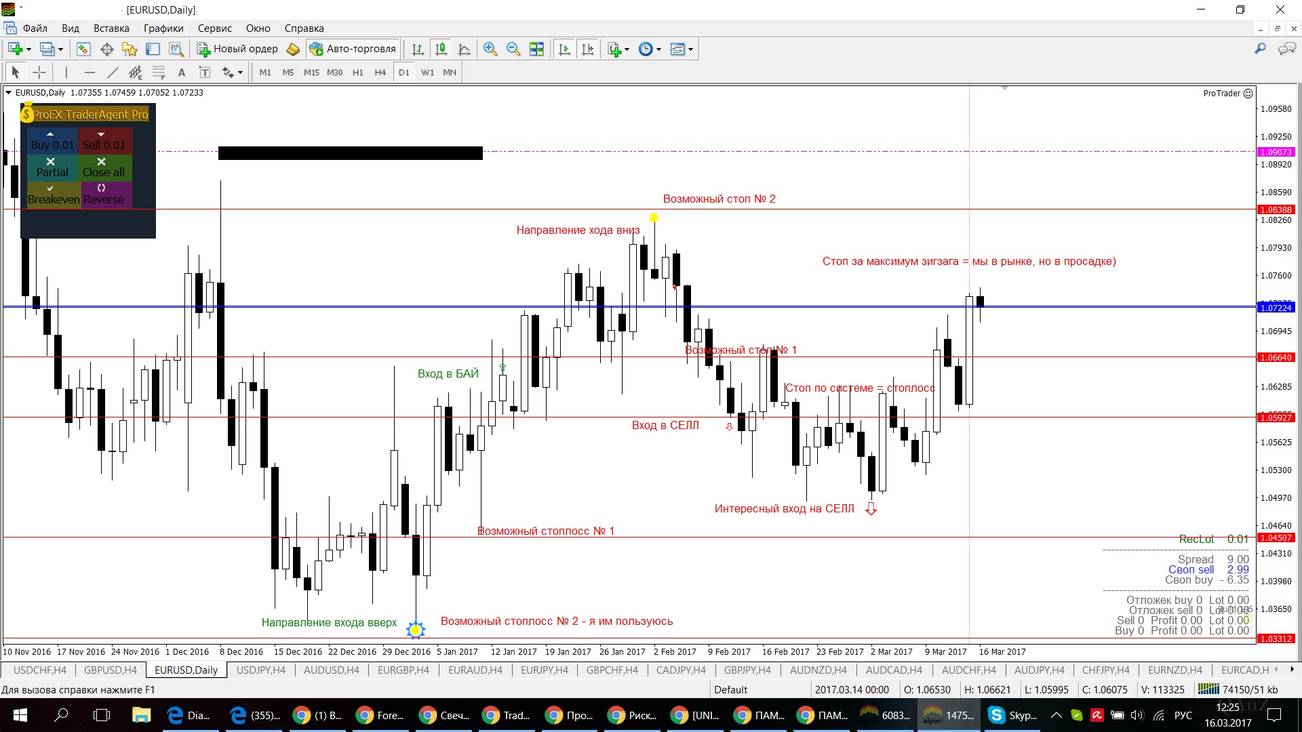Click the Breakeven button
Screen dimensions: 1302x732
coord(54,195)
